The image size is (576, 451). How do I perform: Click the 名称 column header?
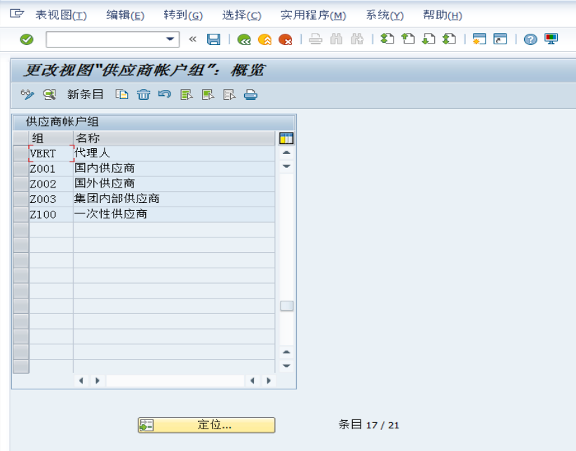coord(174,138)
